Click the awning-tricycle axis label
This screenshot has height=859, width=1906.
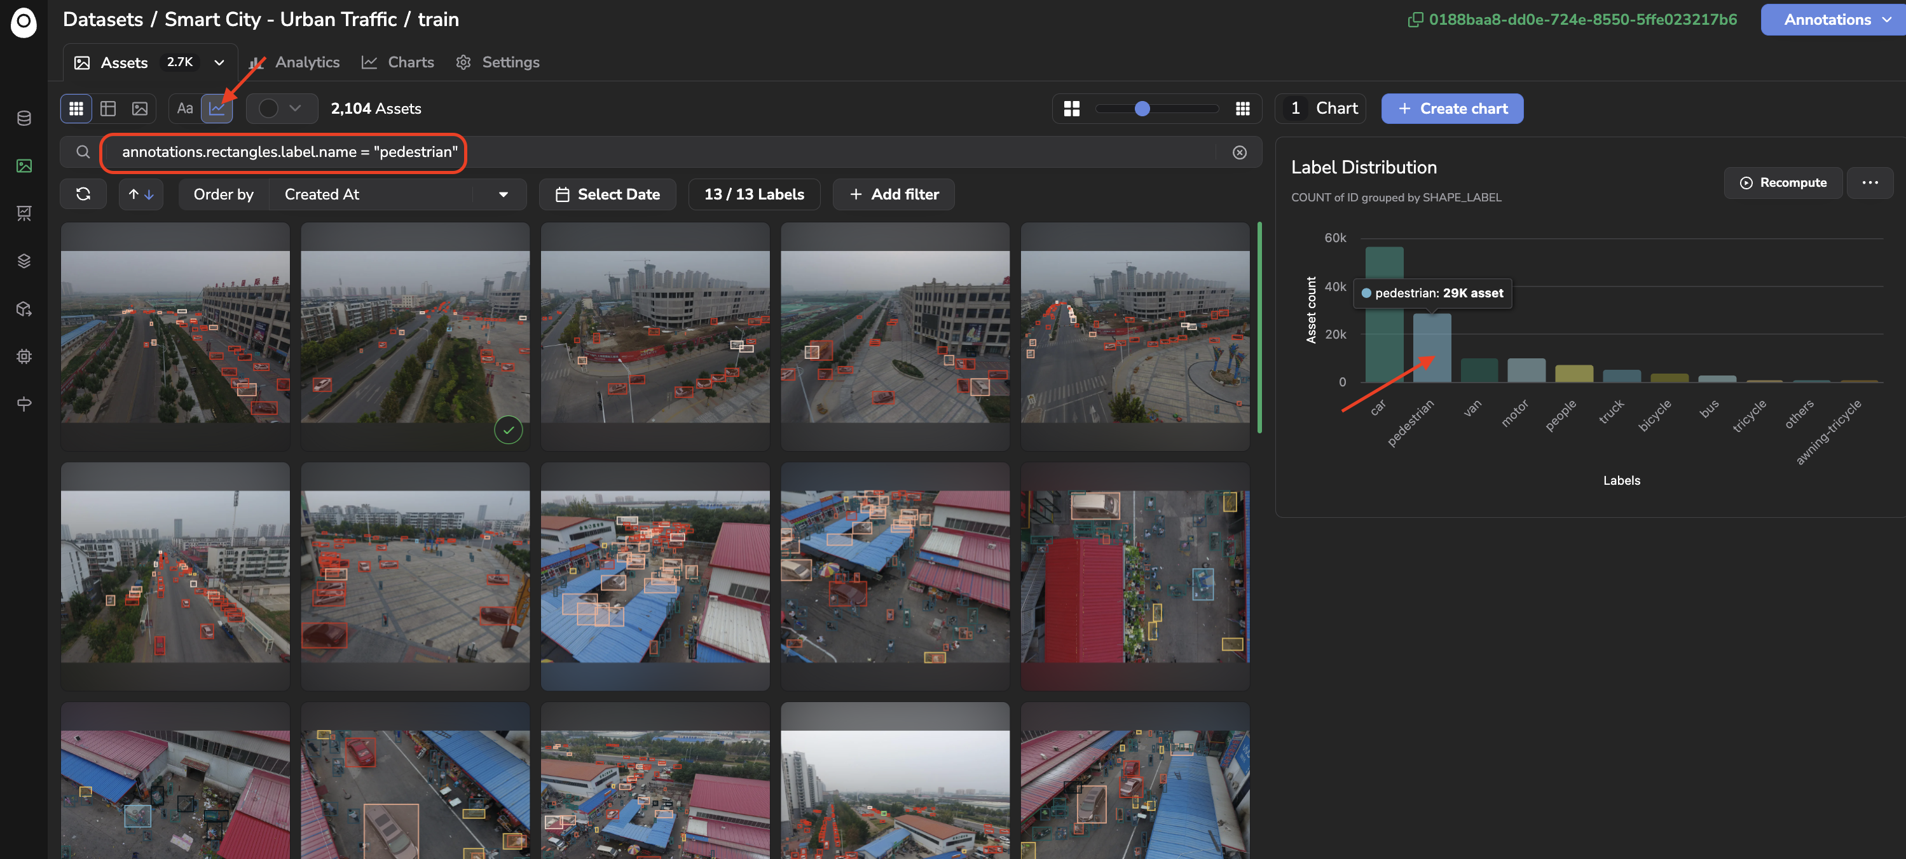coord(1828,433)
